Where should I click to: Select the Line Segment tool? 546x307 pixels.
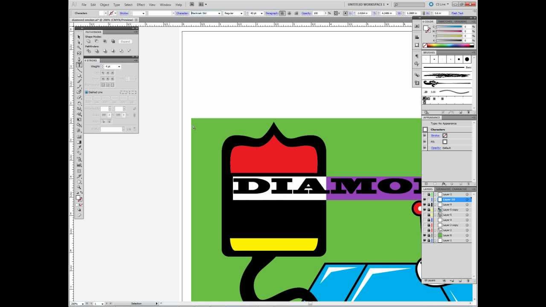pos(79,70)
